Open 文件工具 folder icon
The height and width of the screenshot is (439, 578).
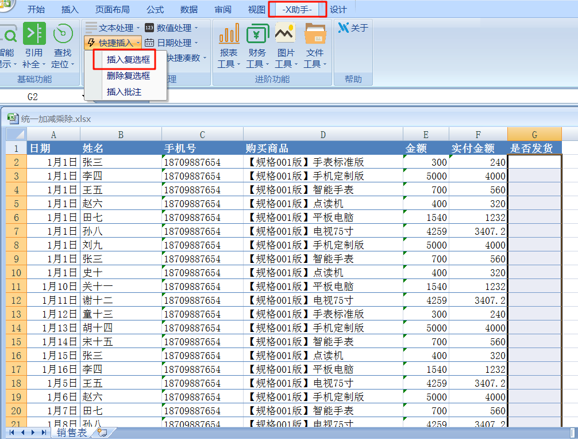(315, 33)
